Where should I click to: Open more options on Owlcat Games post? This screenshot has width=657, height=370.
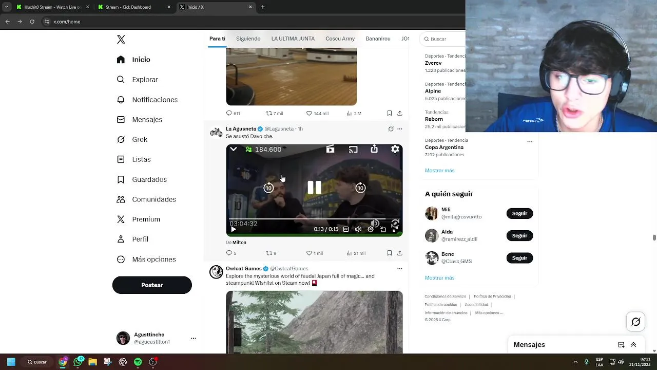400,269
